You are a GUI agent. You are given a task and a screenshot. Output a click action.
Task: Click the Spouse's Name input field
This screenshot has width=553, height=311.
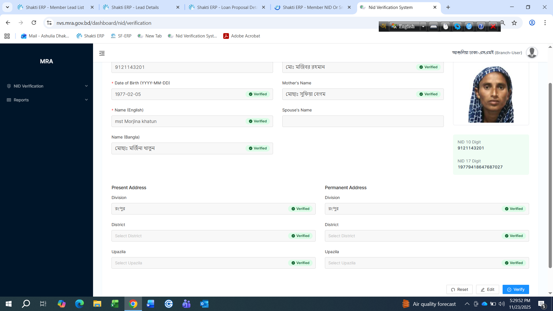click(363, 121)
